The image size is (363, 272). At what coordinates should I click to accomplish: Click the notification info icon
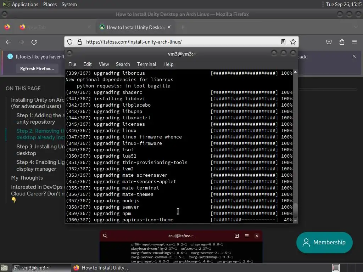10,56
